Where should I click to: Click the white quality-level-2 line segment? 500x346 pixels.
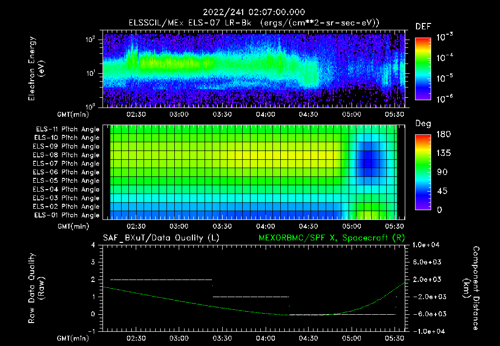[161, 280]
